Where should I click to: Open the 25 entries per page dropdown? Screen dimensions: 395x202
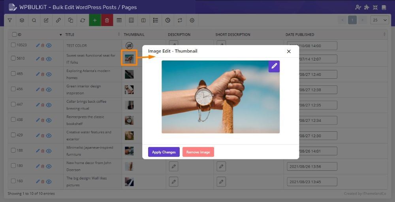(x=379, y=20)
